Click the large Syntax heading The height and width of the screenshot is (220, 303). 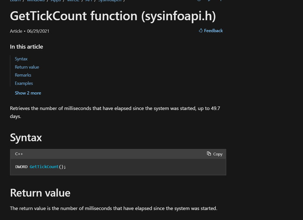[x=26, y=138]
